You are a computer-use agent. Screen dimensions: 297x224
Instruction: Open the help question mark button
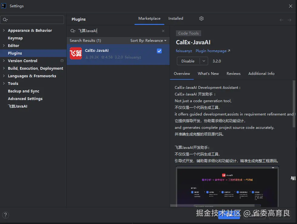click(x=5, y=215)
